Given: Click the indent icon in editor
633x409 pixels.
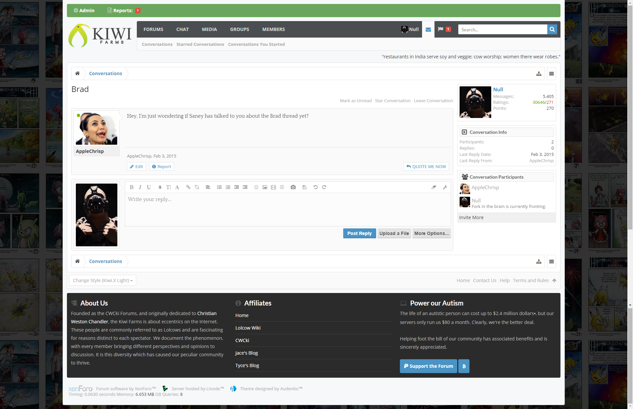Looking at the screenshot, I should (245, 187).
